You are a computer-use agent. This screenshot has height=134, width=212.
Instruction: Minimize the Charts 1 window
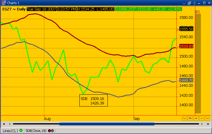tap(199, 3)
